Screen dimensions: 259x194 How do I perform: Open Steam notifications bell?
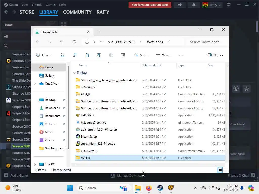(193, 5)
